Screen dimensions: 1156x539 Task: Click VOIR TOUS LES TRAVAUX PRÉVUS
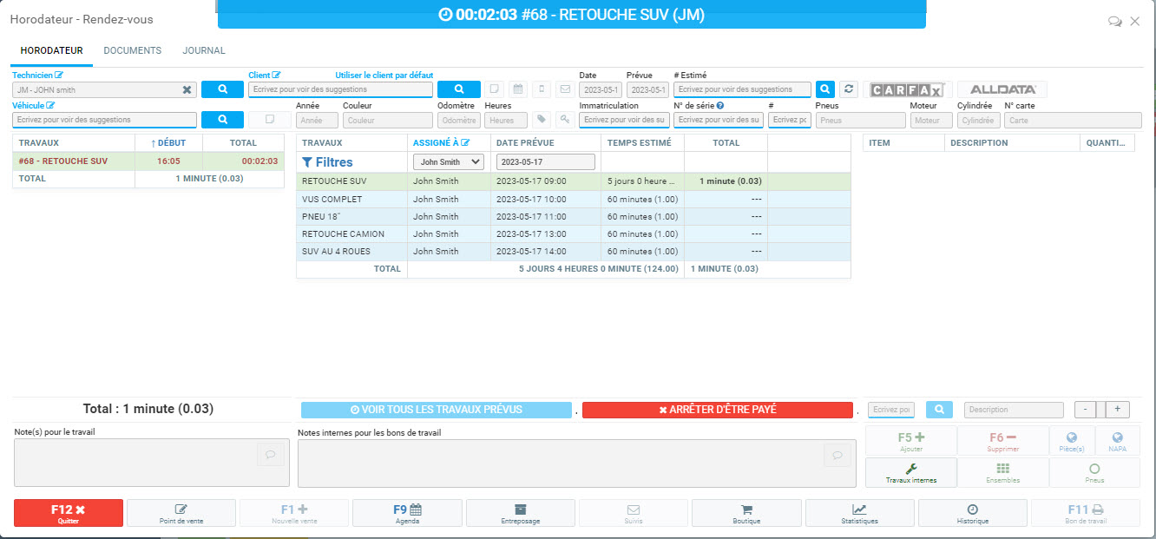pos(436,410)
